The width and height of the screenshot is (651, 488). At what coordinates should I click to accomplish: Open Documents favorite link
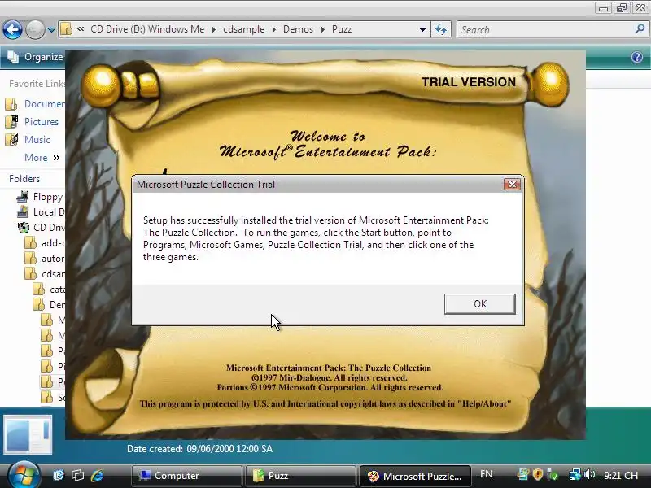click(x=35, y=104)
